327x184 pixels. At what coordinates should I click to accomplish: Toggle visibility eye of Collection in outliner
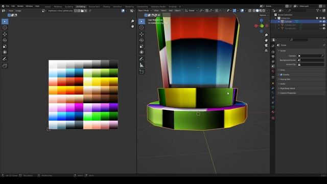[x=320, y=18]
